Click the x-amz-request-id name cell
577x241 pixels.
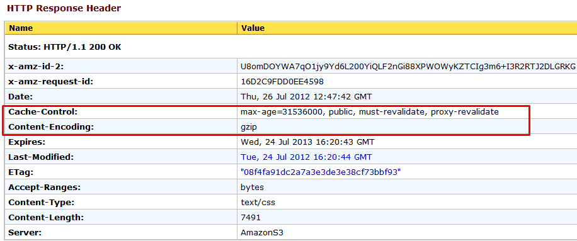coord(122,82)
